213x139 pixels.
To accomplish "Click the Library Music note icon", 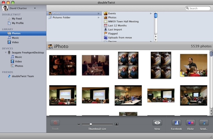I will click(x=9, y=38).
